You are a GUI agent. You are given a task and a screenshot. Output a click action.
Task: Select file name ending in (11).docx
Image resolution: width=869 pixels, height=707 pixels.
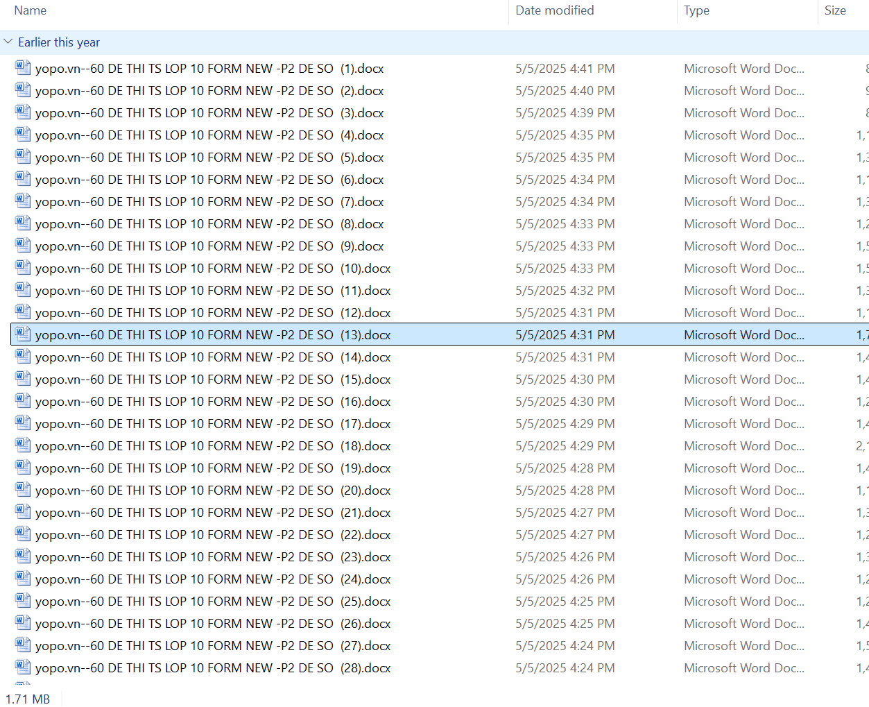(x=213, y=291)
